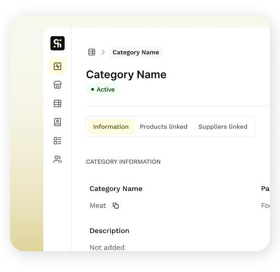Click the Category Name breadcrumb chip

pos(136,52)
